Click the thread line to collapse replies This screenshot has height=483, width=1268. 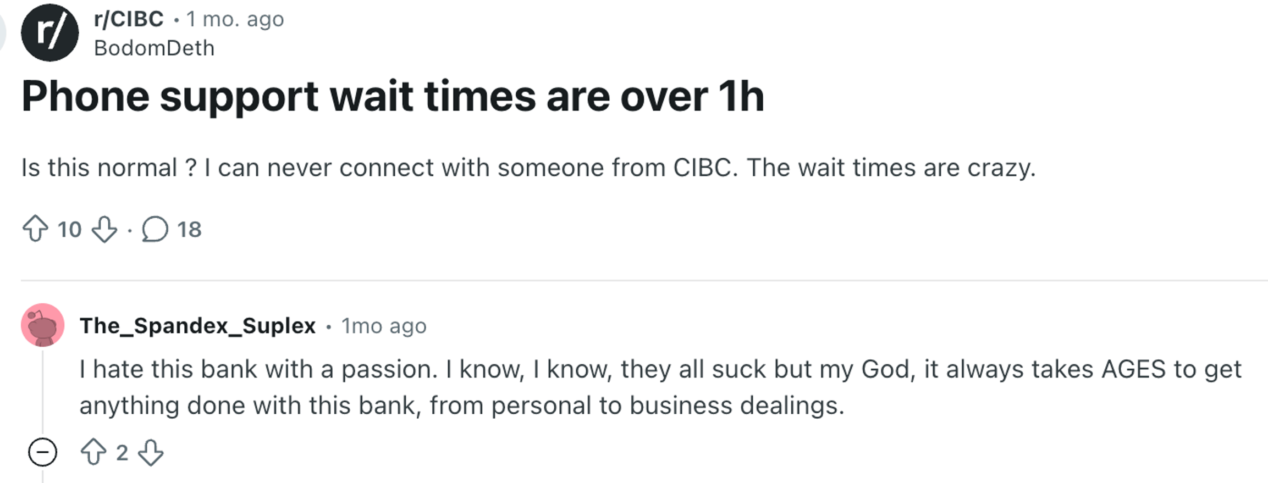43,385
